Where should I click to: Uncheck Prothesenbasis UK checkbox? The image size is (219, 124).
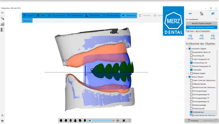point(191,63)
